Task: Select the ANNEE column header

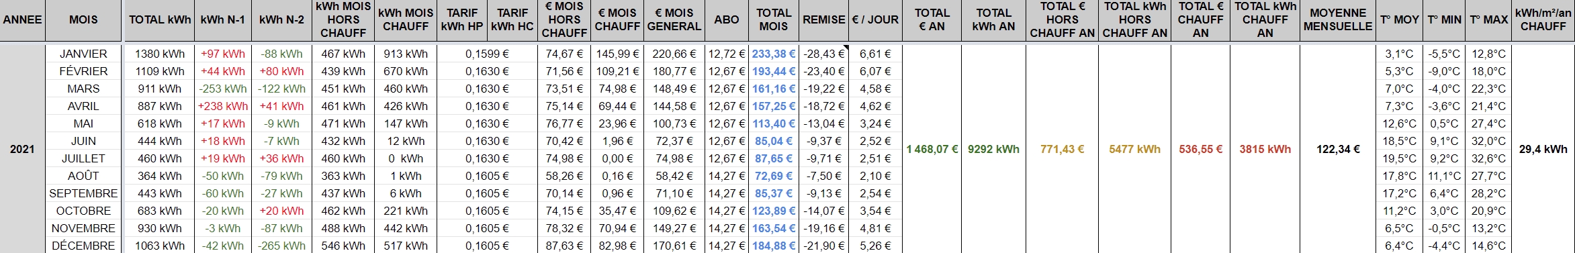Action: (x=22, y=20)
